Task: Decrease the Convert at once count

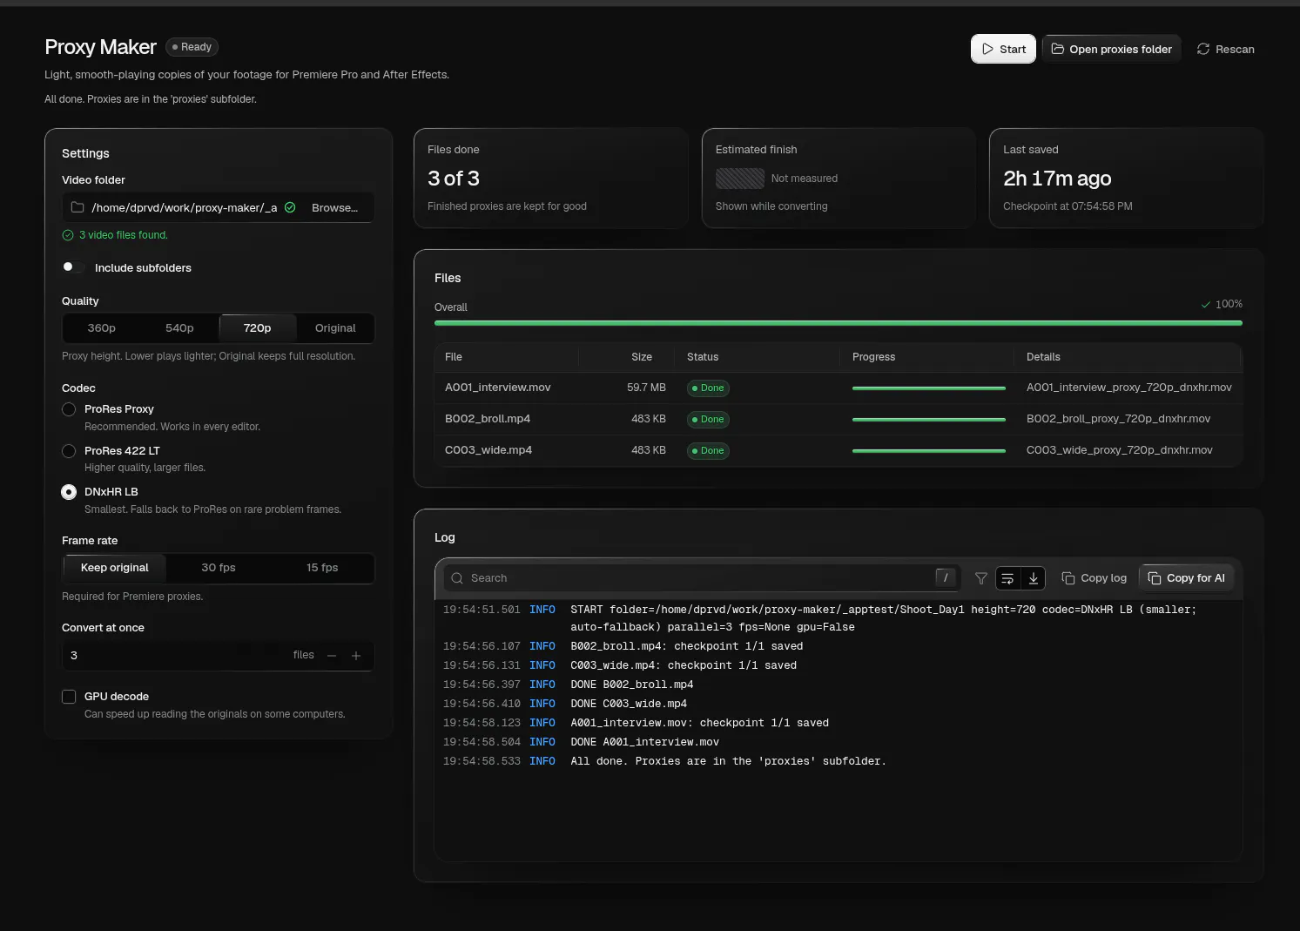Action: tap(332, 656)
